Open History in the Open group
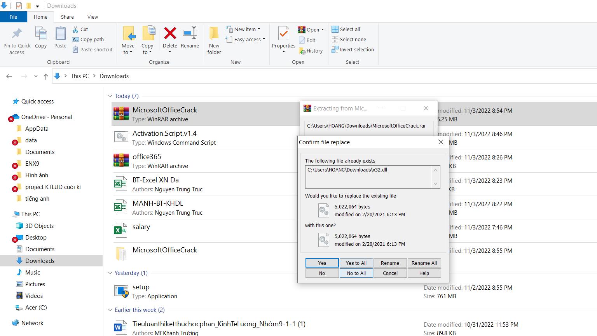Screen dimensions: 597x336 tap(311, 51)
